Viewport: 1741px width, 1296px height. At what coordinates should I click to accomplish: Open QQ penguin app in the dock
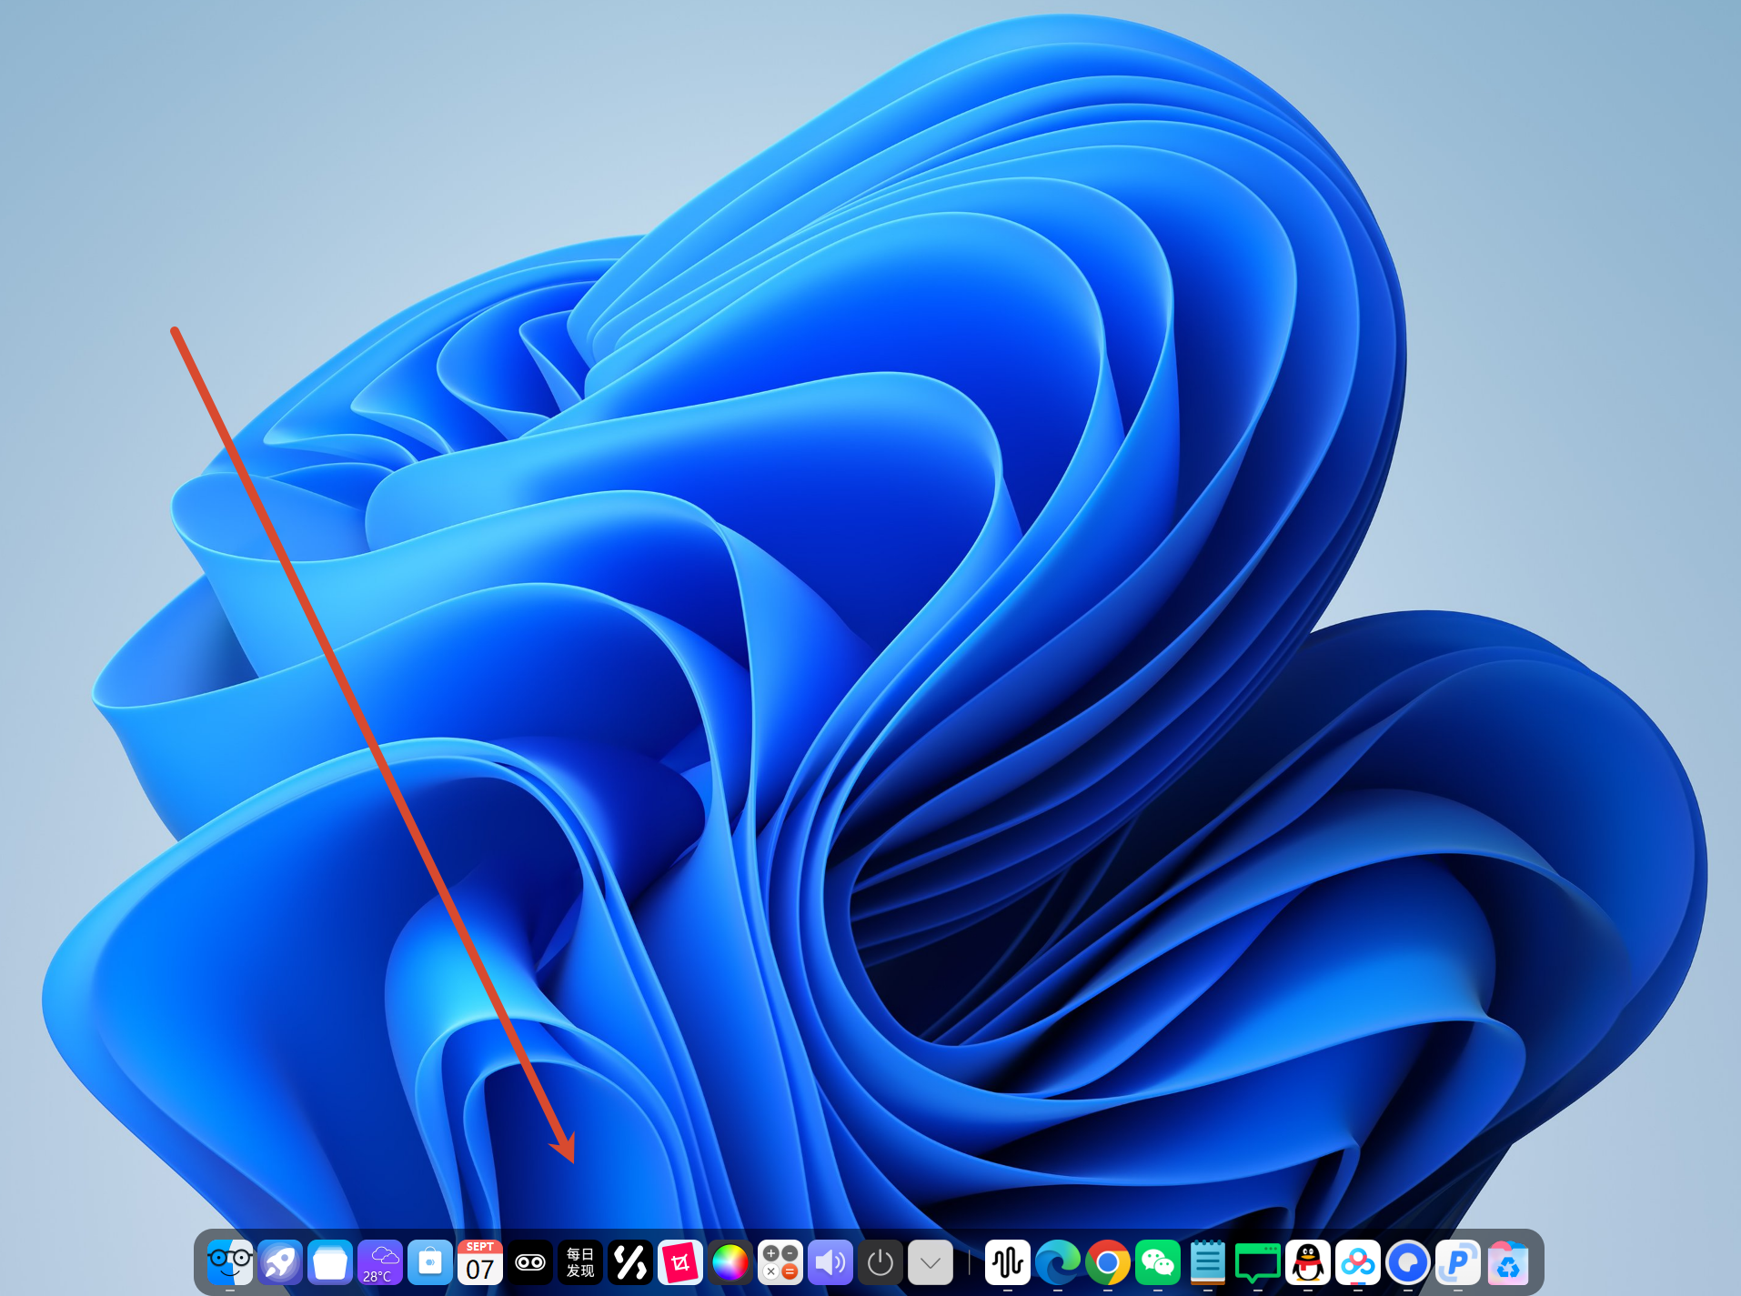pyautogui.click(x=1308, y=1262)
